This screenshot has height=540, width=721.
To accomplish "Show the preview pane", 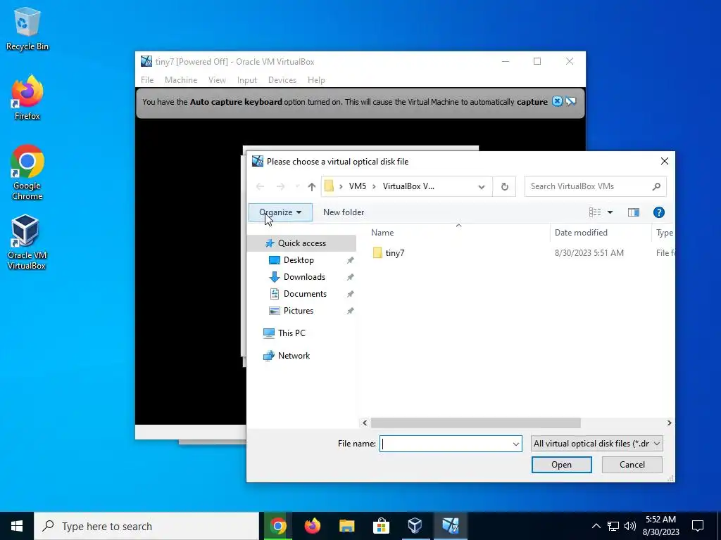I will (x=634, y=212).
